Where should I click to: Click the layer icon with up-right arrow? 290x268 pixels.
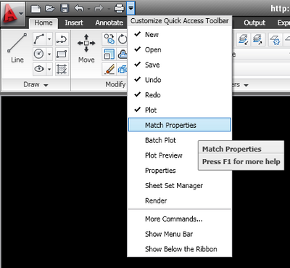pos(257,39)
